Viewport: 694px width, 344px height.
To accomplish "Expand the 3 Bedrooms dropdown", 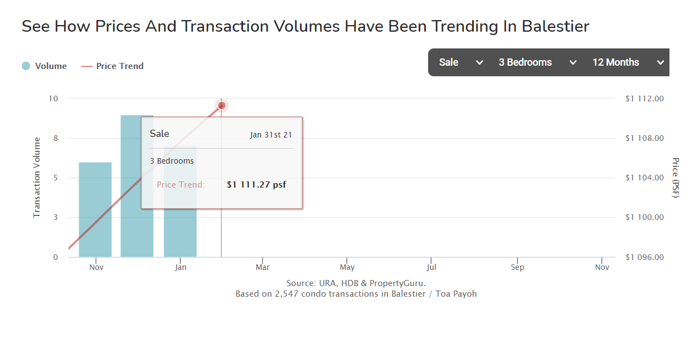I will (x=537, y=62).
